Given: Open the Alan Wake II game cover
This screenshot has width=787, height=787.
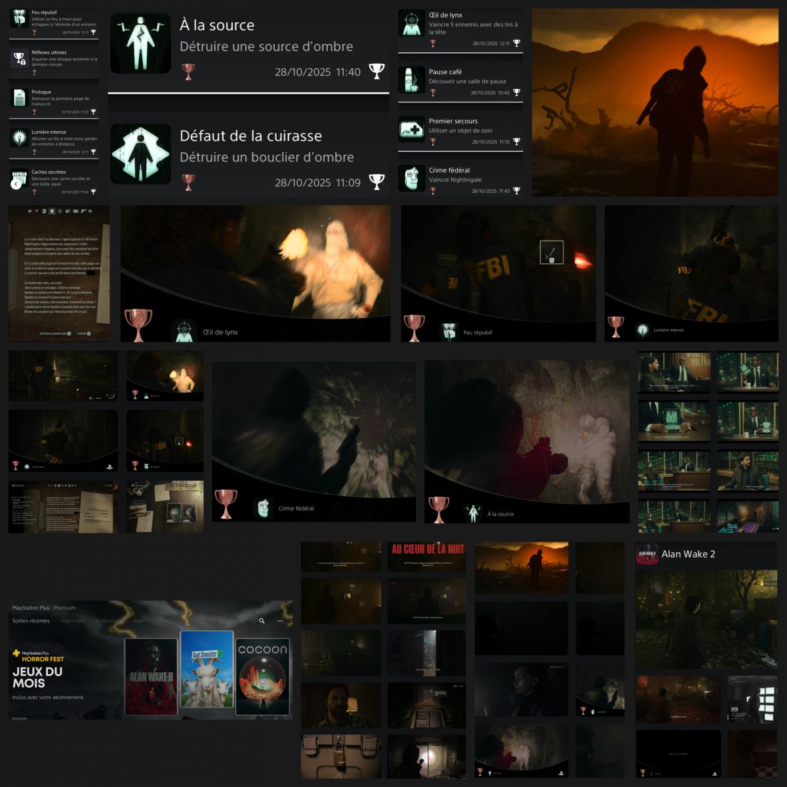Looking at the screenshot, I should pyautogui.click(x=151, y=676).
